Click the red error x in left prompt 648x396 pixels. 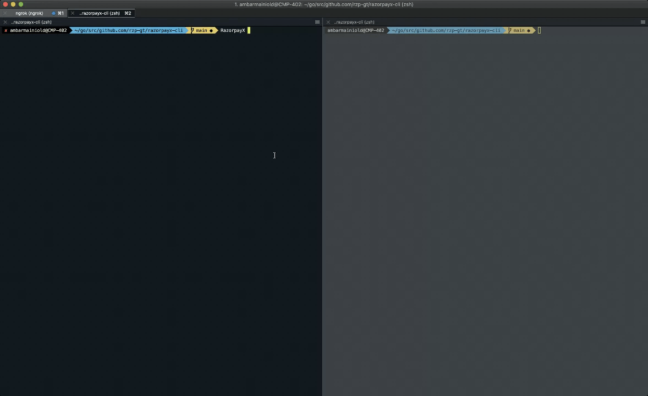click(6, 31)
